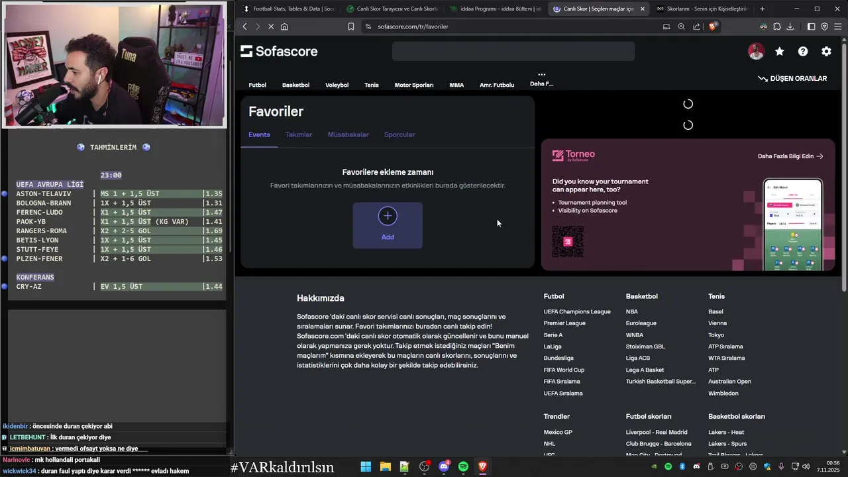Click the PLZEN-FENER prediction row
Image resolution: width=848 pixels, height=477 pixels.
click(119, 259)
